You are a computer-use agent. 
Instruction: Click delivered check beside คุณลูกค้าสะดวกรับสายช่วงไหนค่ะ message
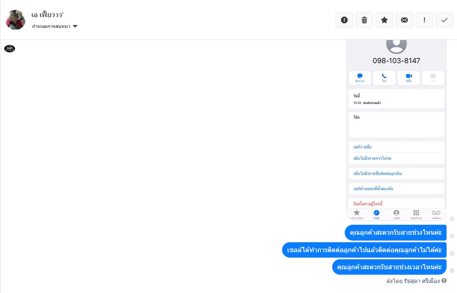pos(452,236)
